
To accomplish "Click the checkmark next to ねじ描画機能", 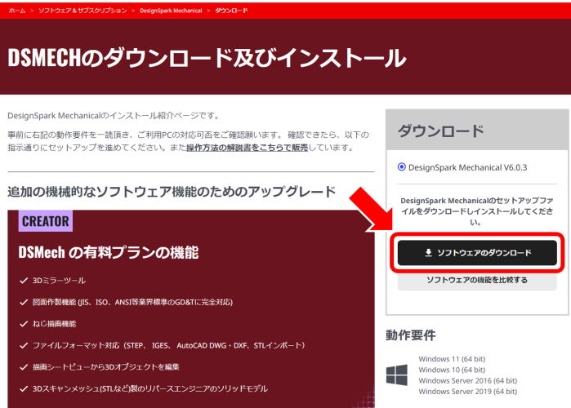I will click(23, 323).
